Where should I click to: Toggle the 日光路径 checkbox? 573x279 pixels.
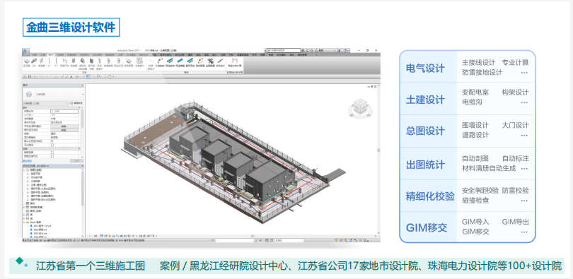pyautogui.click(x=52, y=145)
